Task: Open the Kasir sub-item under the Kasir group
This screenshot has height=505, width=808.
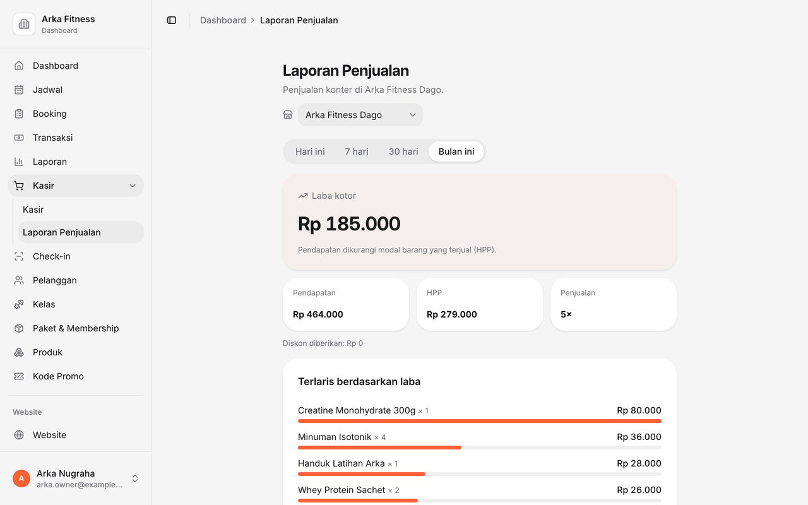Action: 81,210
